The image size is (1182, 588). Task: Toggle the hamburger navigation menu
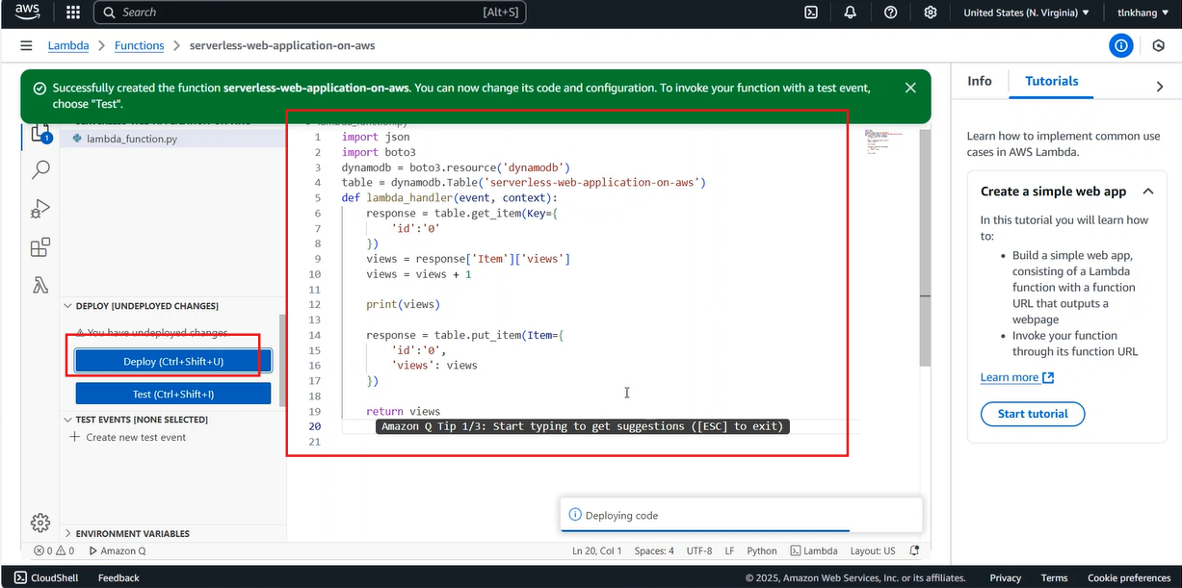tap(26, 46)
